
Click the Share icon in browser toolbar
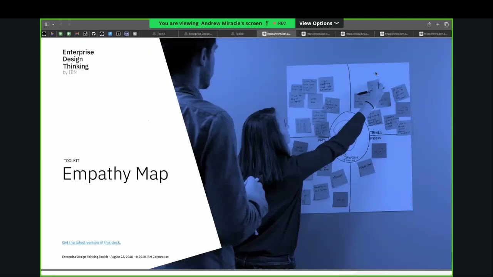point(429,24)
